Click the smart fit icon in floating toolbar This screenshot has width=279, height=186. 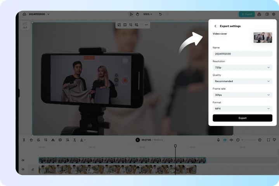coord(119,25)
